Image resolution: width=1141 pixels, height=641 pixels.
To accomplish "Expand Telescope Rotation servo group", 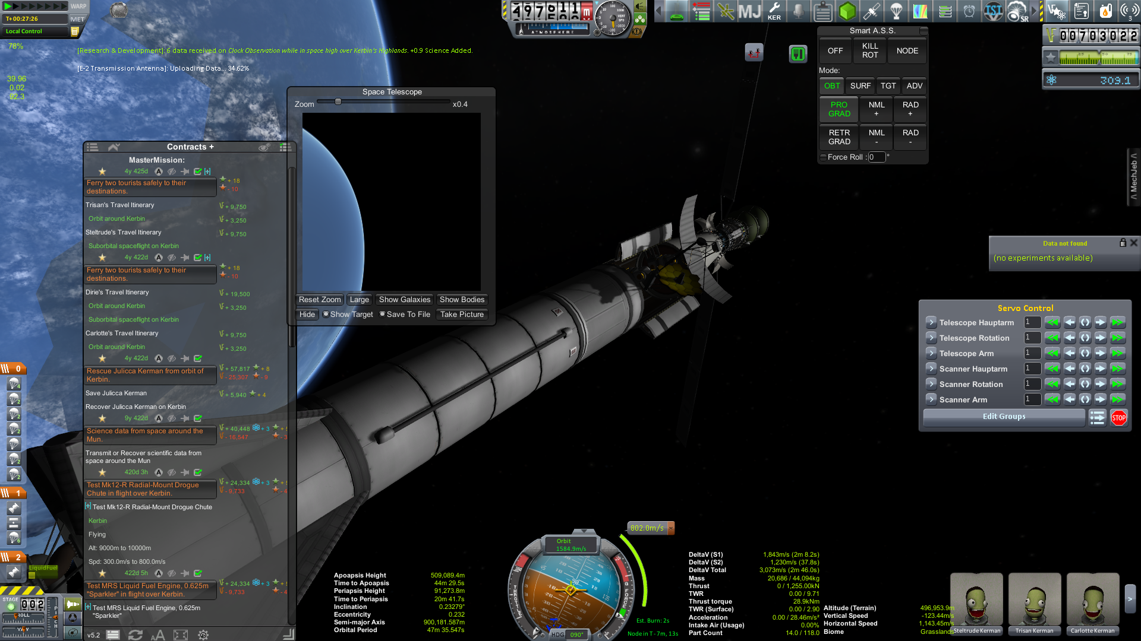I will 931,338.
